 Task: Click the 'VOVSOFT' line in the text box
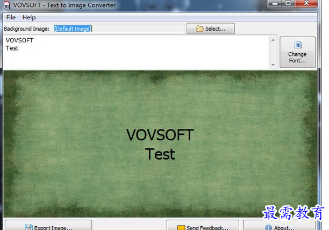coord(19,40)
